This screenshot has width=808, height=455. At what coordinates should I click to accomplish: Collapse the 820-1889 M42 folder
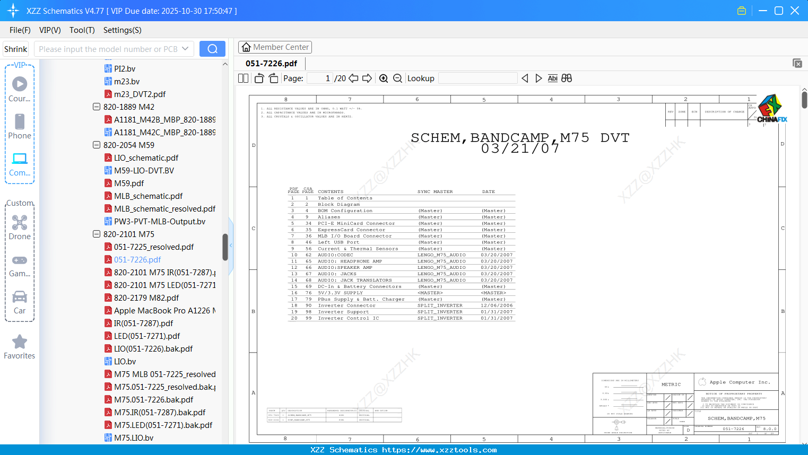(x=97, y=107)
